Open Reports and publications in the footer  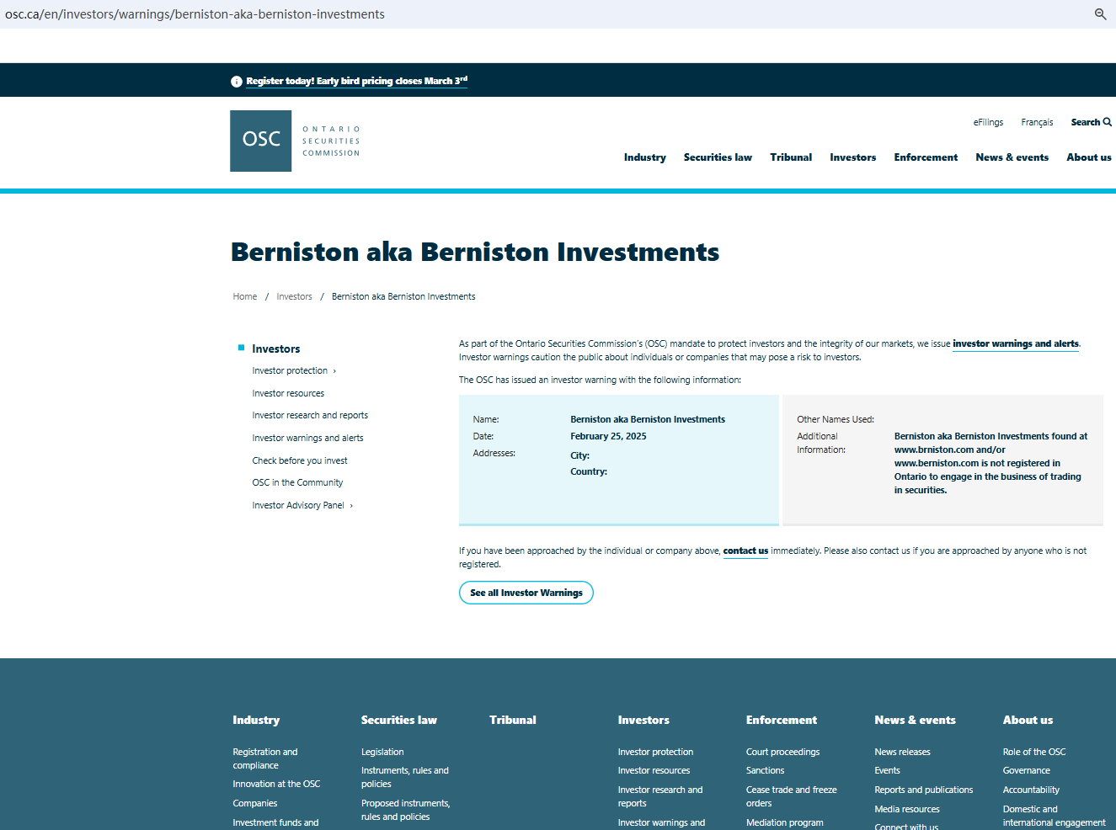(923, 790)
